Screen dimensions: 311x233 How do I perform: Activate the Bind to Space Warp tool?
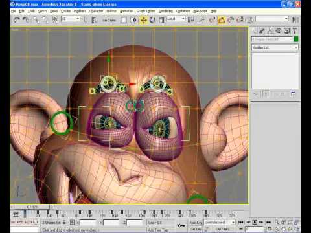[x=54, y=20]
